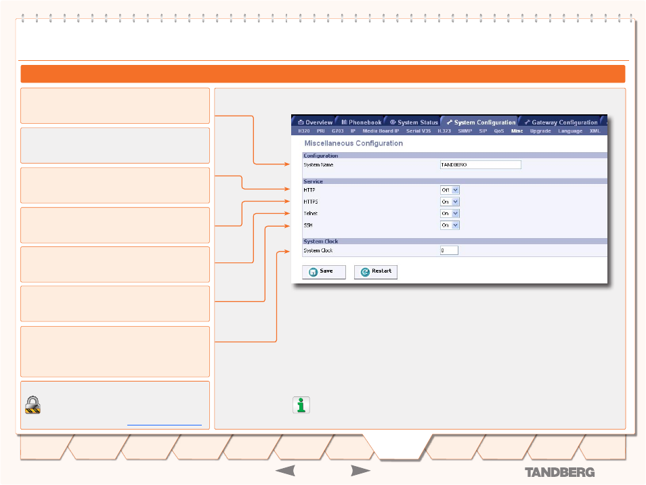This screenshot has height=485, width=646.
Task: Open SNMP submenu
Action: [465, 131]
